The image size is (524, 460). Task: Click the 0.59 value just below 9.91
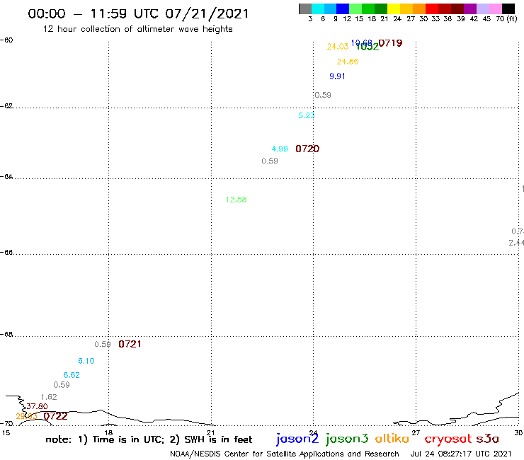click(323, 95)
